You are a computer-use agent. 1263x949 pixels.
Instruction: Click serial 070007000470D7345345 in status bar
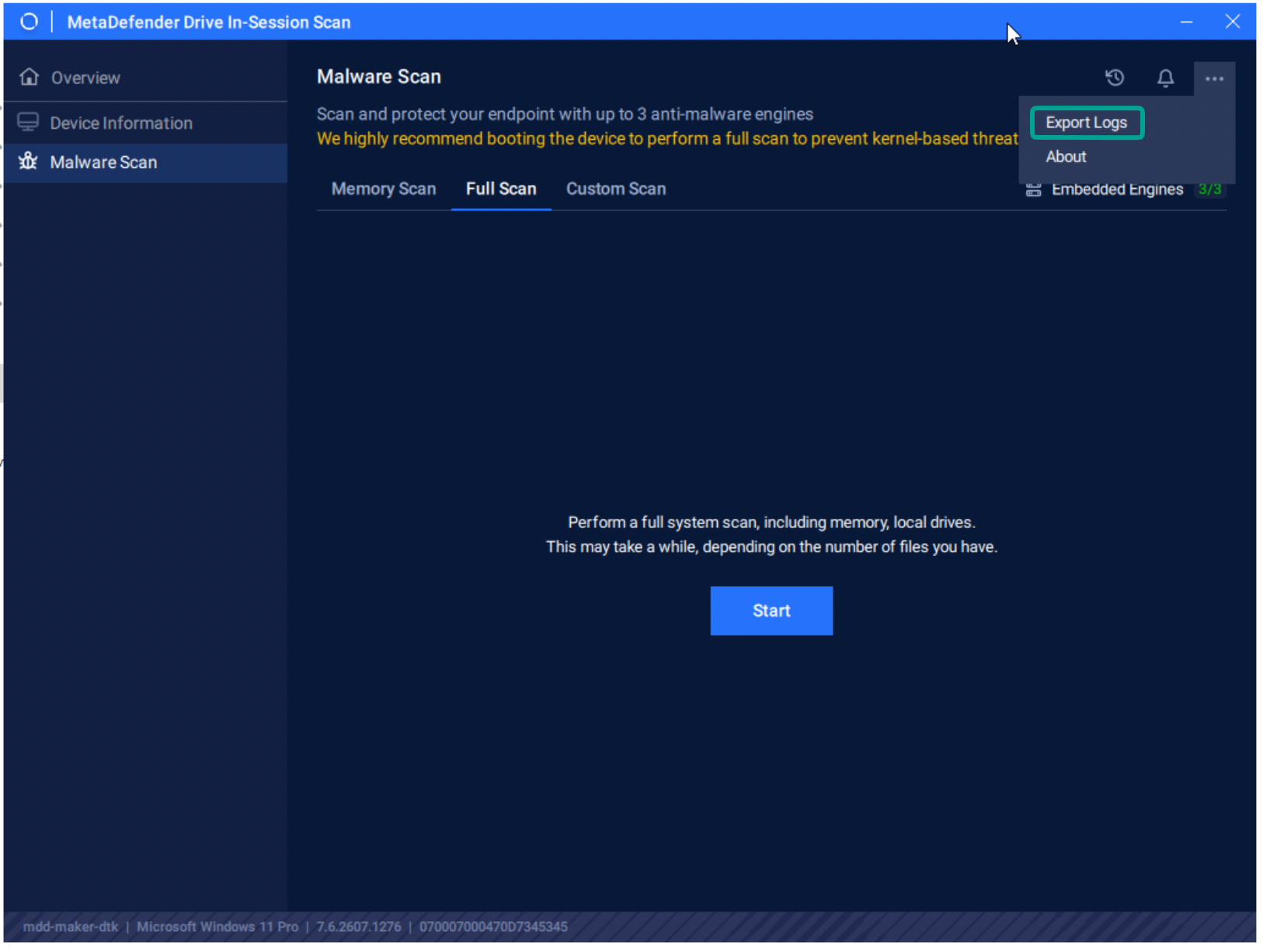pos(493,926)
